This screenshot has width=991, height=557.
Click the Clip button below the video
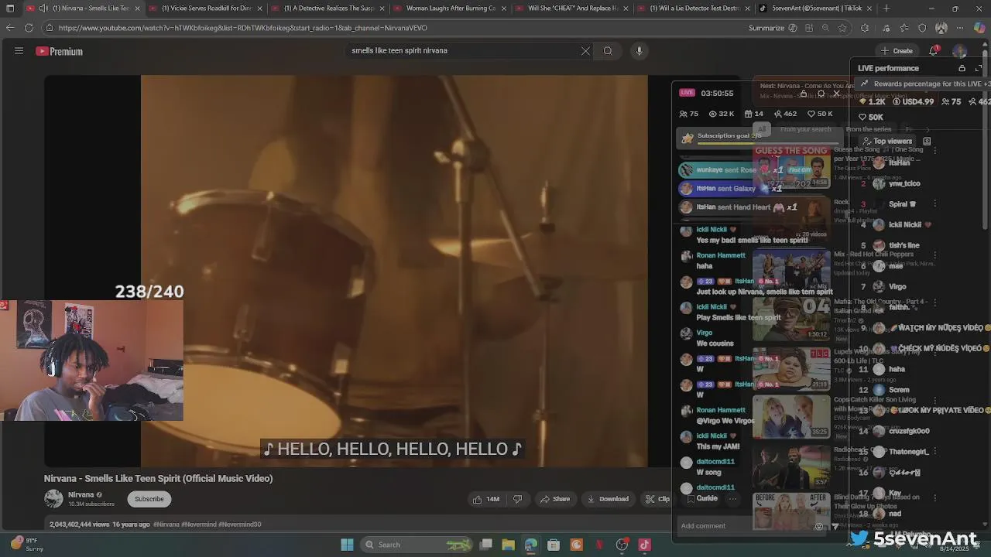click(657, 499)
